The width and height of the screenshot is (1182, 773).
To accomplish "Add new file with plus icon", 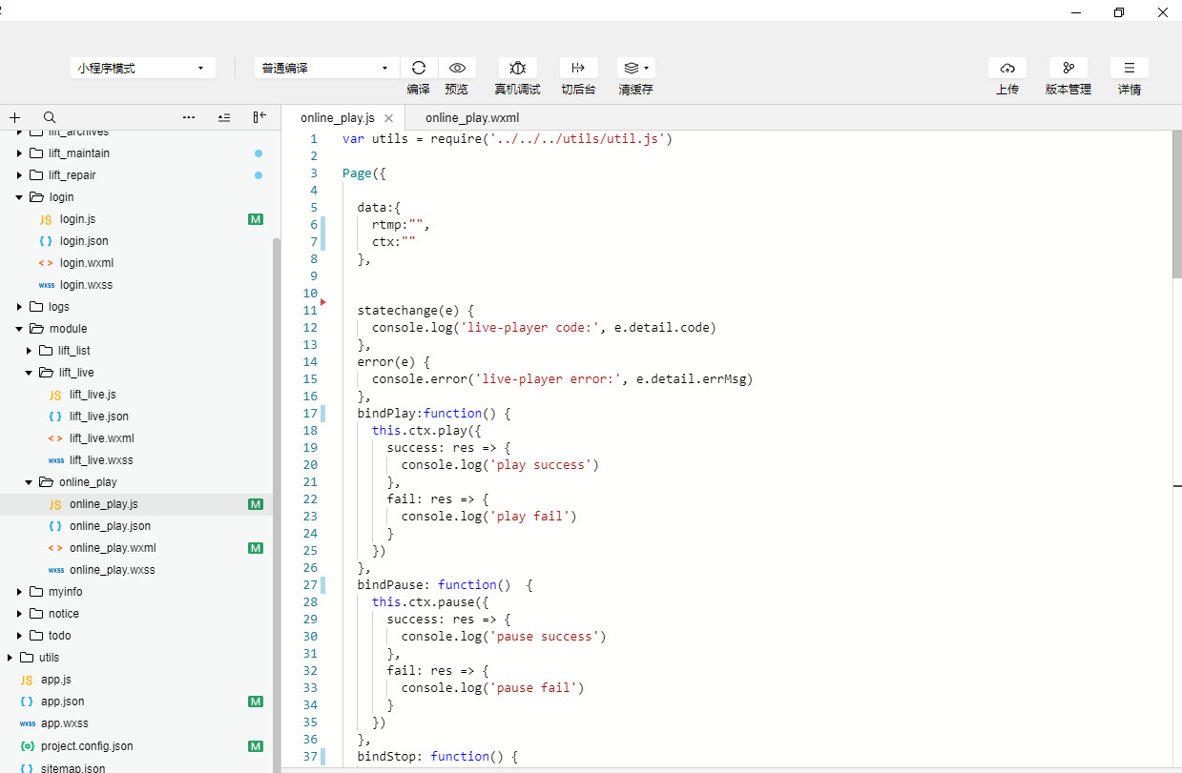I will [15, 117].
